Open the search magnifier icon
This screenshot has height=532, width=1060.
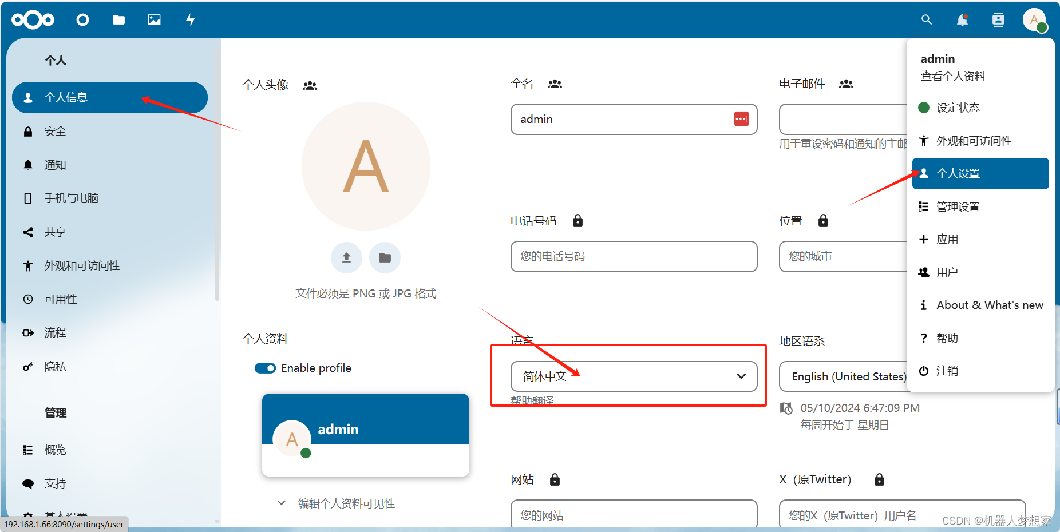pos(926,19)
